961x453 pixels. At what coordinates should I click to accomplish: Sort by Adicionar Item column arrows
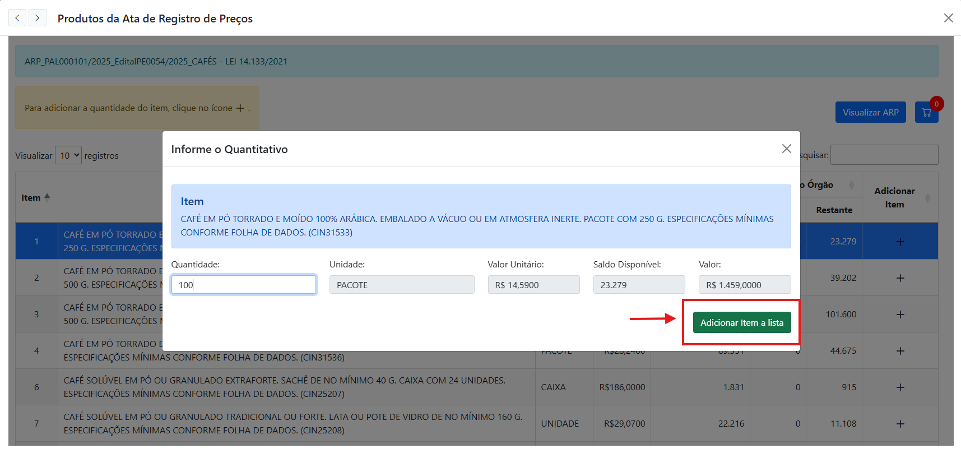click(x=927, y=198)
